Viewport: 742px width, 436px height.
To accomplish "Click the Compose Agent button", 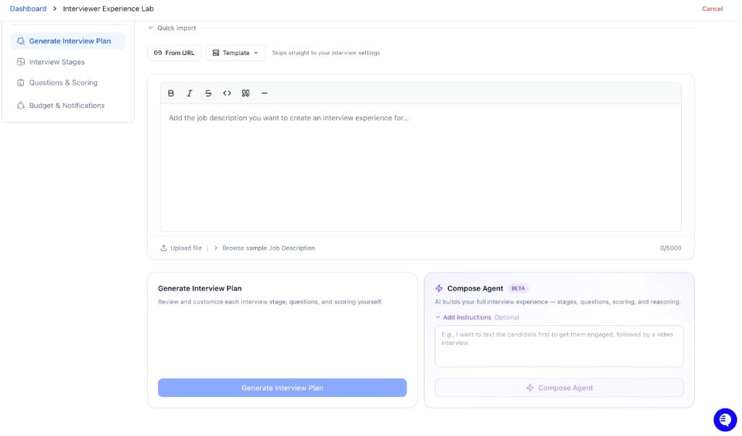I will (559, 387).
